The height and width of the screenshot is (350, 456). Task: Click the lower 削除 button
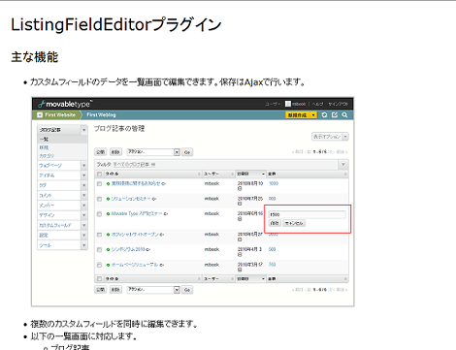pyautogui.click(x=115, y=290)
